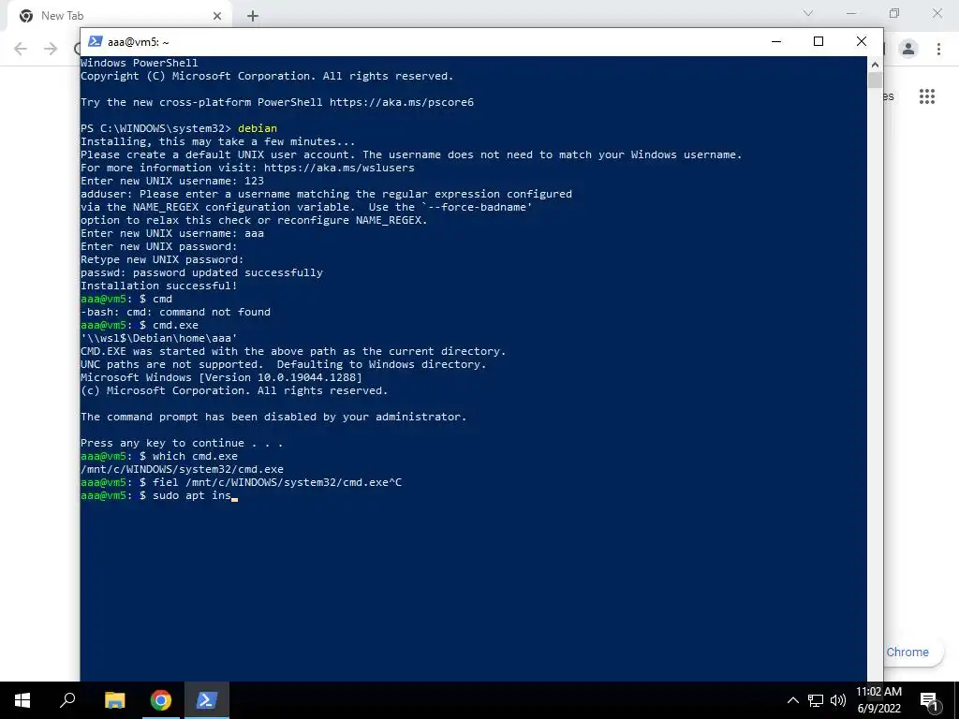Click 'Press any key to continue' line
959x719 pixels.
pyautogui.click(x=182, y=443)
